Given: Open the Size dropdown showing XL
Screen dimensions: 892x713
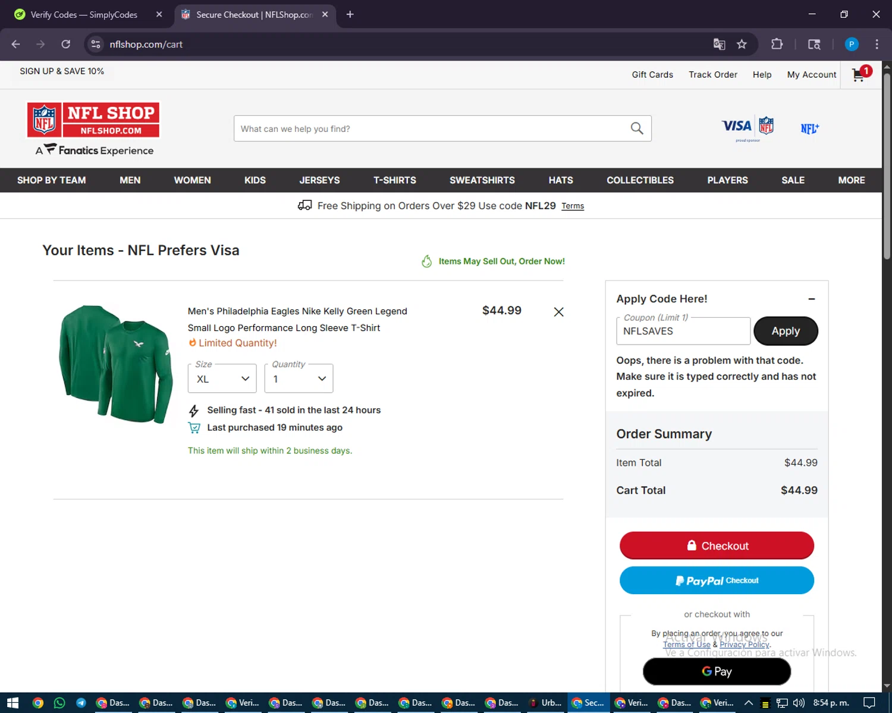Looking at the screenshot, I should 222,378.
